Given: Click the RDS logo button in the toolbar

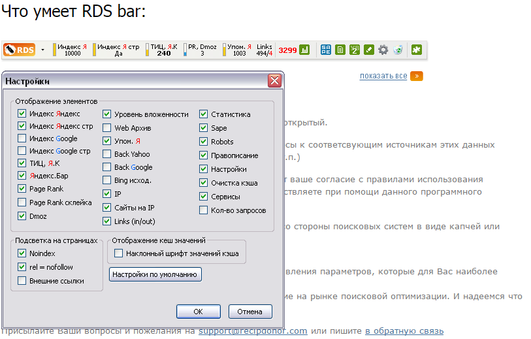Looking at the screenshot, I should (20, 50).
